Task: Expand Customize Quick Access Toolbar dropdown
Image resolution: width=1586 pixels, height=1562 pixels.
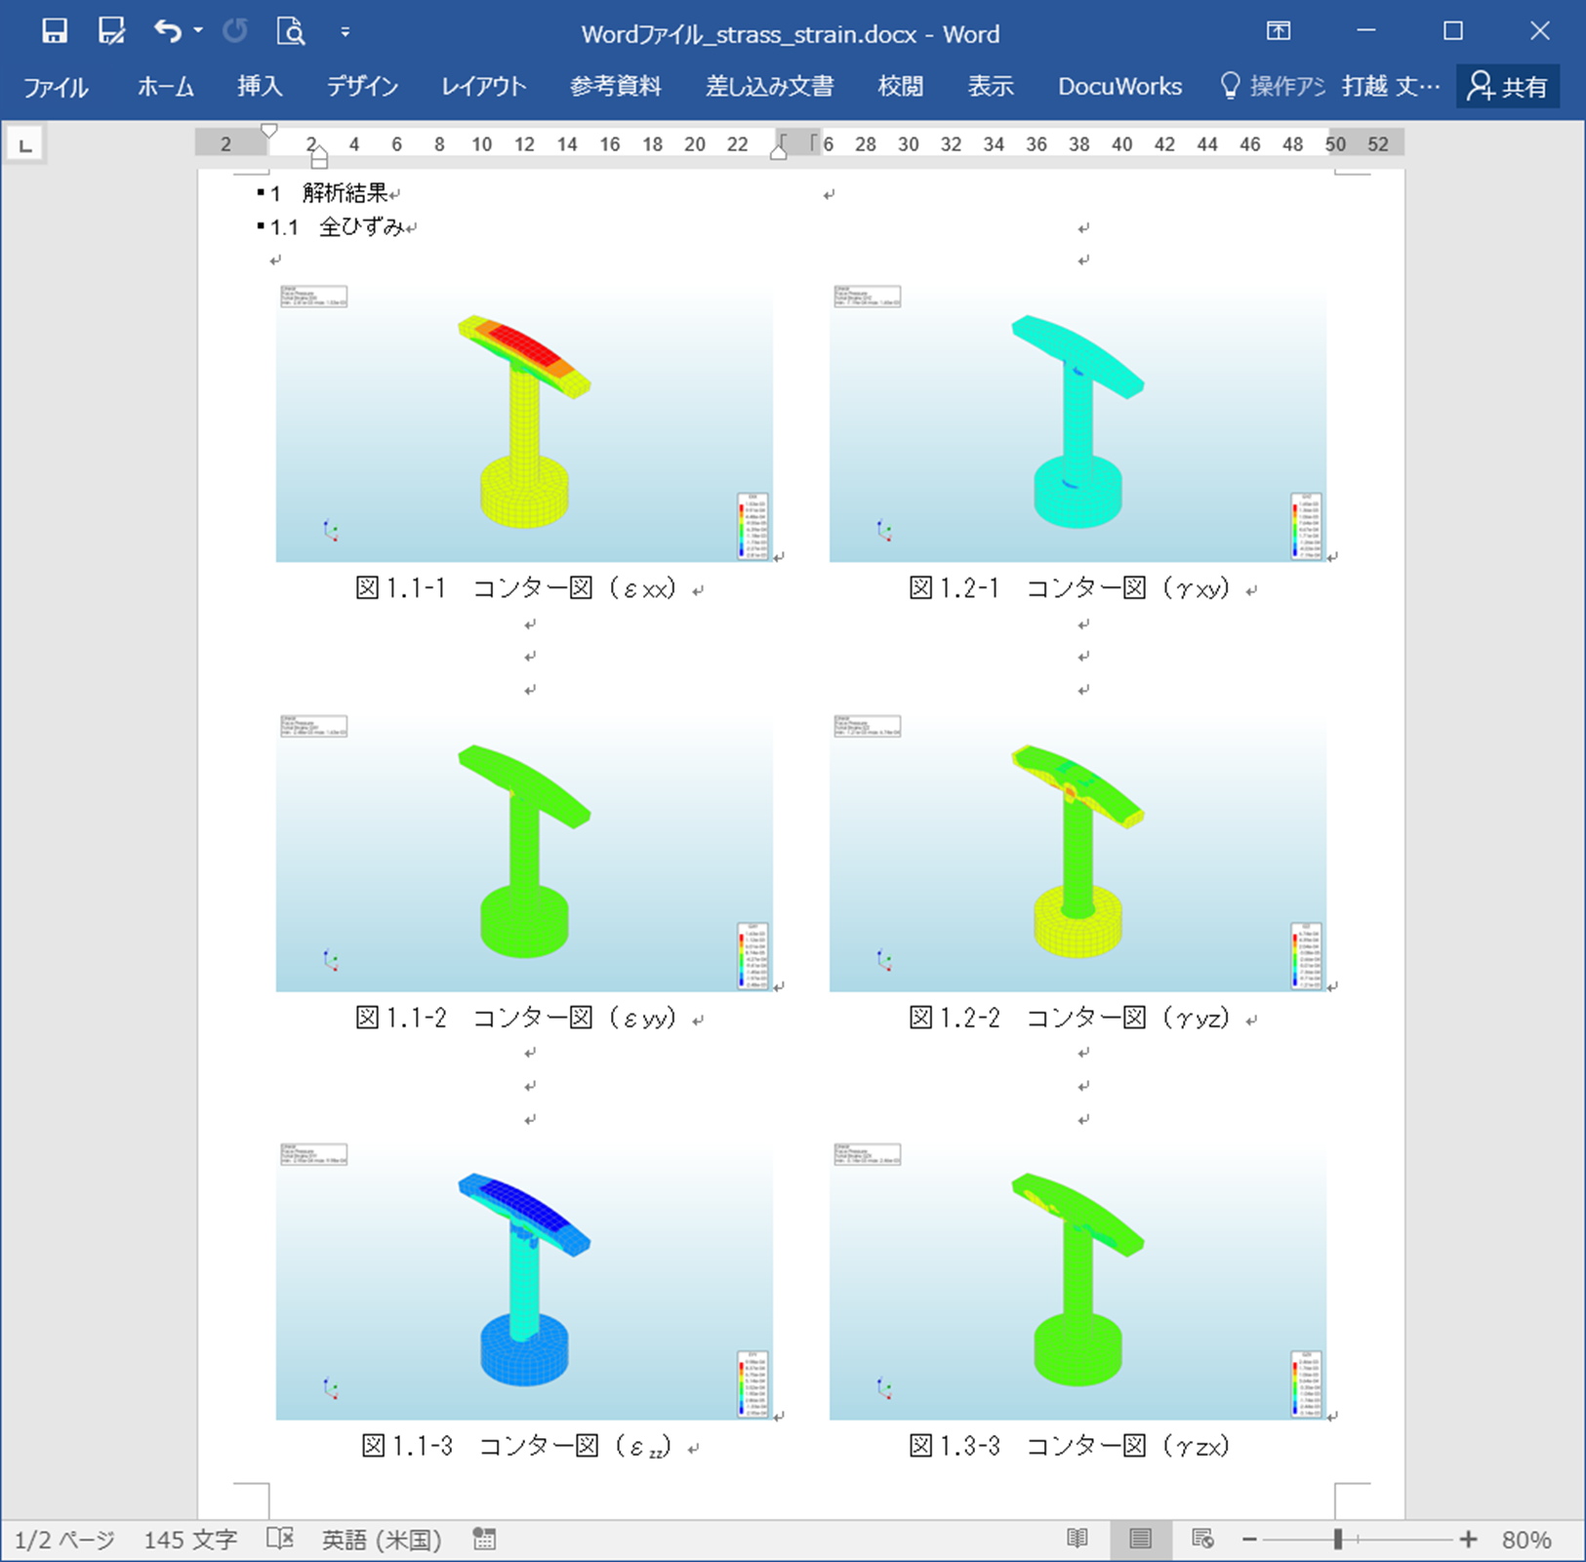Action: coord(345,32)
